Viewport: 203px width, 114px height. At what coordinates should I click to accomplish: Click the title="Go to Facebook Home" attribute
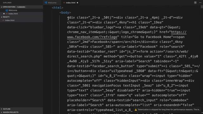(x=147, y=37)
